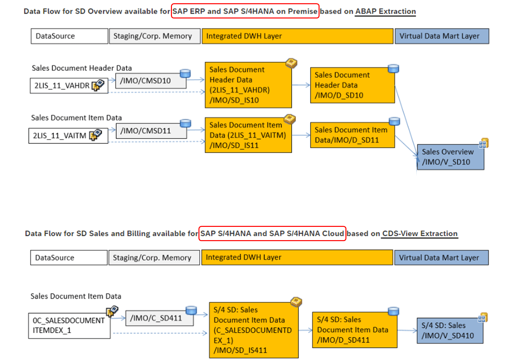Click the InfoSource icon on /IMO/SD_IS10 box
Image resolution: width=518 pixels, height=362 pixels.
(x=291, y=63)
